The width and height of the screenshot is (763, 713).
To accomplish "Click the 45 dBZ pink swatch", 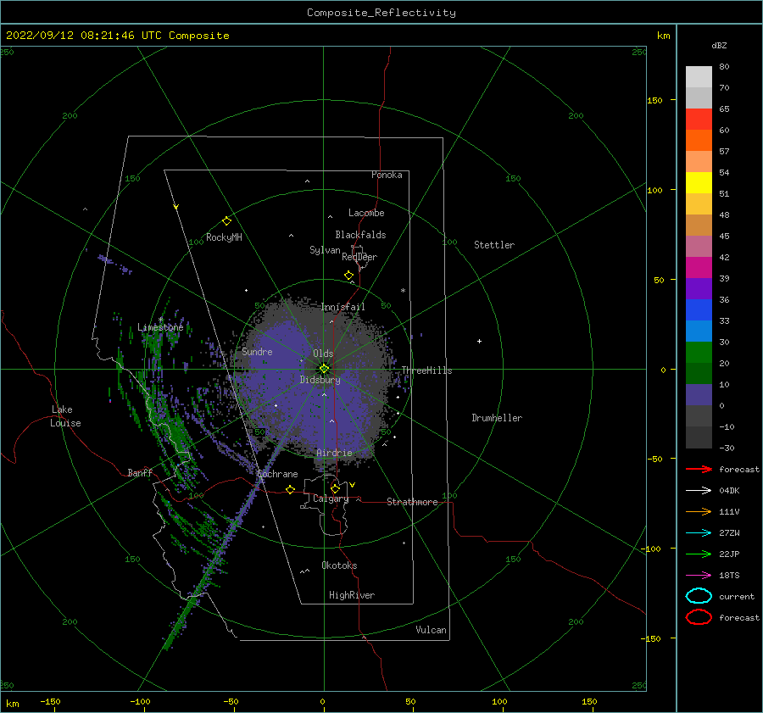I will pyautogui.click(x=699, y=246).
